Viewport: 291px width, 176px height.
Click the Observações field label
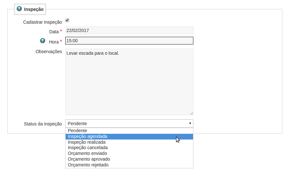[x=49, y=51]
